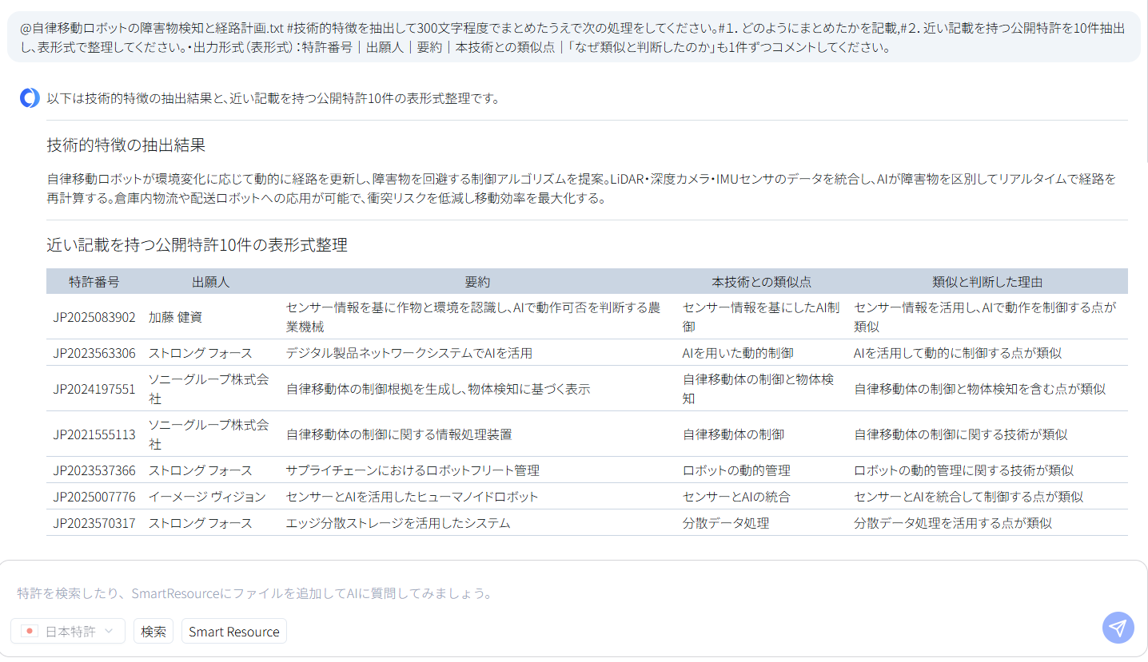1148x662 pixels.
Task: Open patent number JP2023563306
Action: pyautogui.click(x=94, y=353)
